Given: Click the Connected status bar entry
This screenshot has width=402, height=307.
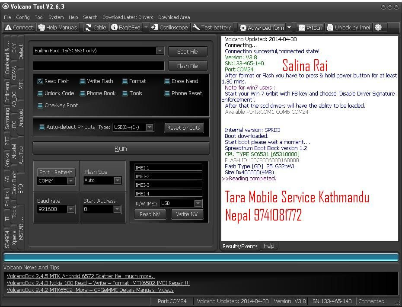Looking at the screenshot, I should point(371,301).
